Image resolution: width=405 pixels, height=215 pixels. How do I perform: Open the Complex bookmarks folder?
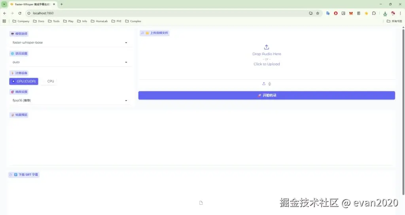[133, 21]
